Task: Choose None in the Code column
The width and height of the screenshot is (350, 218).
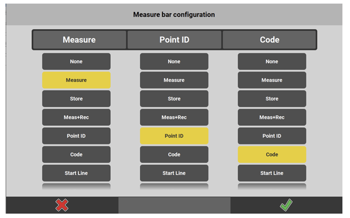Action: (x=272, y=62)
